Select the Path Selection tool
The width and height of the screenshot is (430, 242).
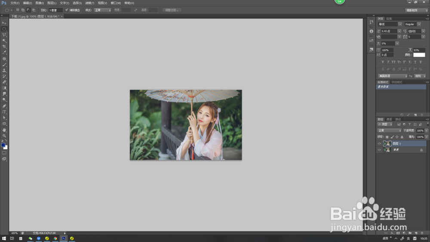[x=4, y=118]
